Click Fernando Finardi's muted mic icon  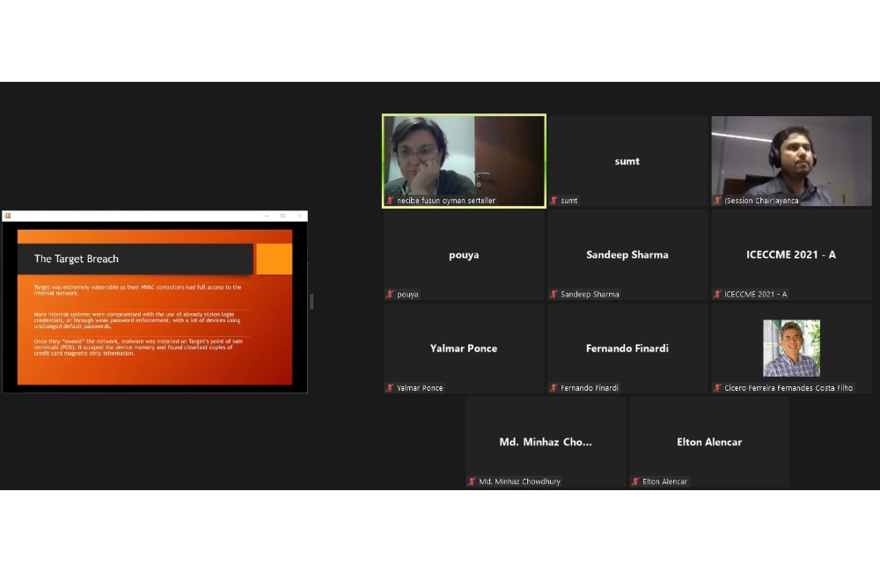pyautogui.click(x=554, y=387)
